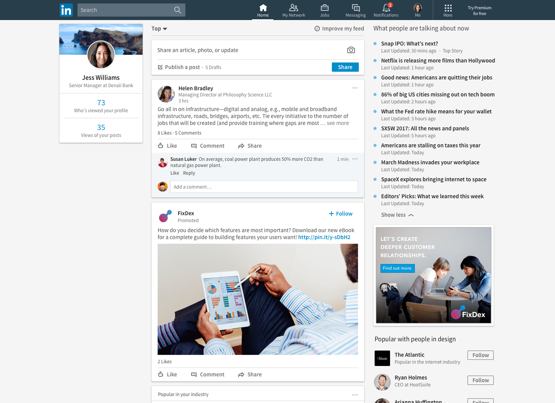Follow The Atlantic
This screenshot has height=403, width=555.
point(480,355)
